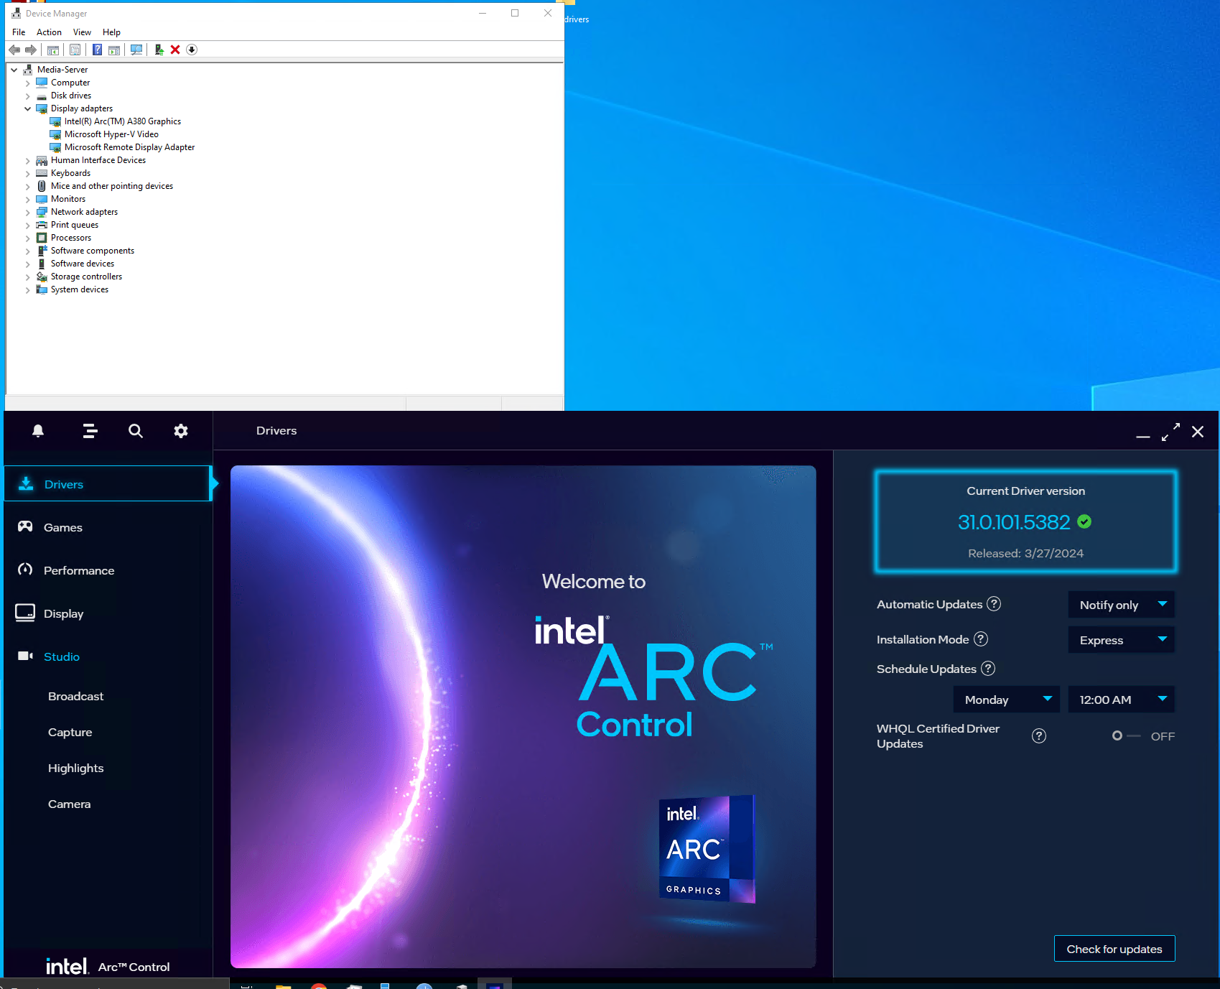Click Uninstall device red X icon
The image size is (1220, 989).
[x=175, y=50]
